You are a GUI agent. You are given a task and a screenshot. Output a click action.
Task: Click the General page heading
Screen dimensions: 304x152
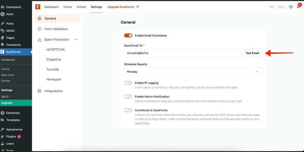click(128, 22)
